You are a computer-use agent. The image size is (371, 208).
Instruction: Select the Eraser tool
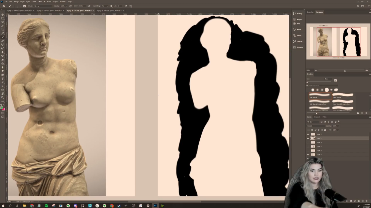coord(3,60)
